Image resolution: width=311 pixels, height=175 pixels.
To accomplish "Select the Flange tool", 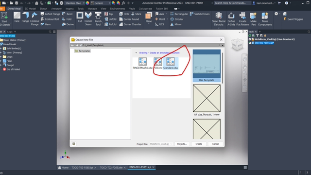I will 25,17.
